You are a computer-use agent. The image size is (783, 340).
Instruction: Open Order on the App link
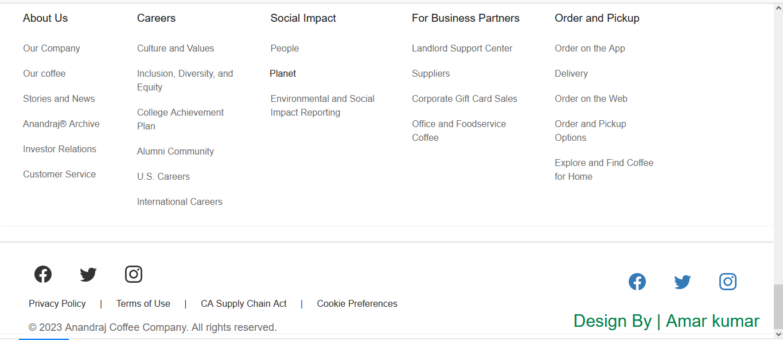[x=590, y=49]
